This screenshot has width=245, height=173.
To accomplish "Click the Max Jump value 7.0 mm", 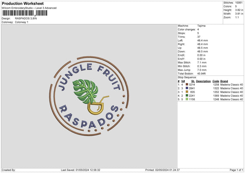I will coord(202,70).
